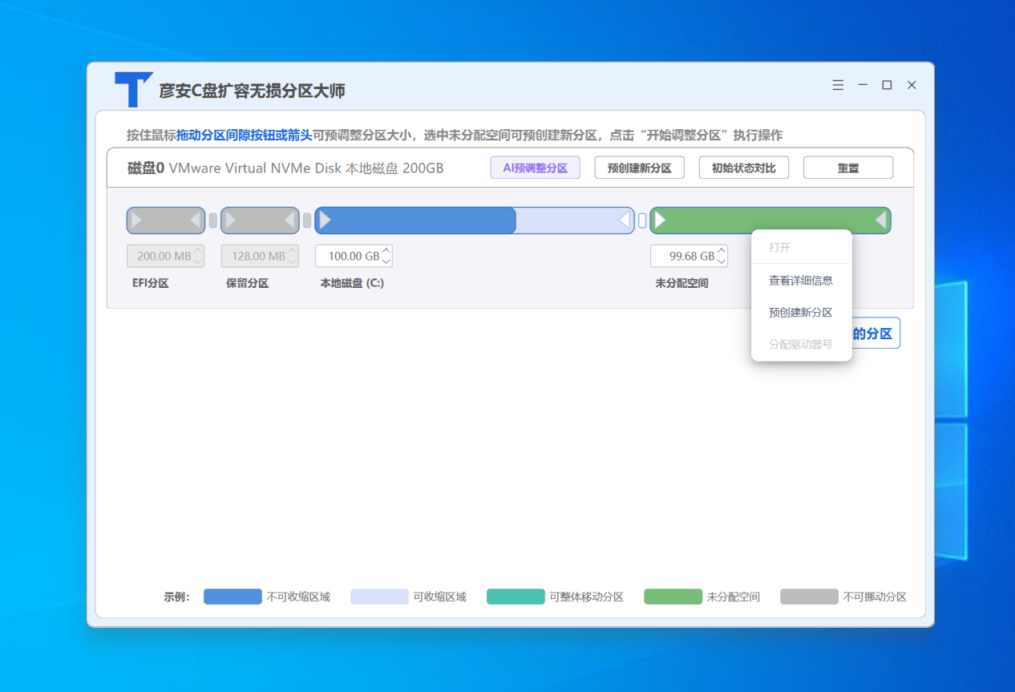Click down arrow of EFI 200.00 MB stepper
The height and width of the screenshot is (692, 1015).
click(198, 261)
